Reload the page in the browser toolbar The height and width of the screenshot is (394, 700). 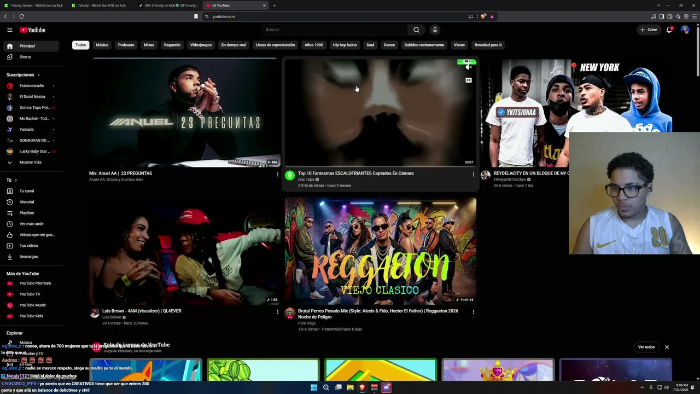point(22,16)
